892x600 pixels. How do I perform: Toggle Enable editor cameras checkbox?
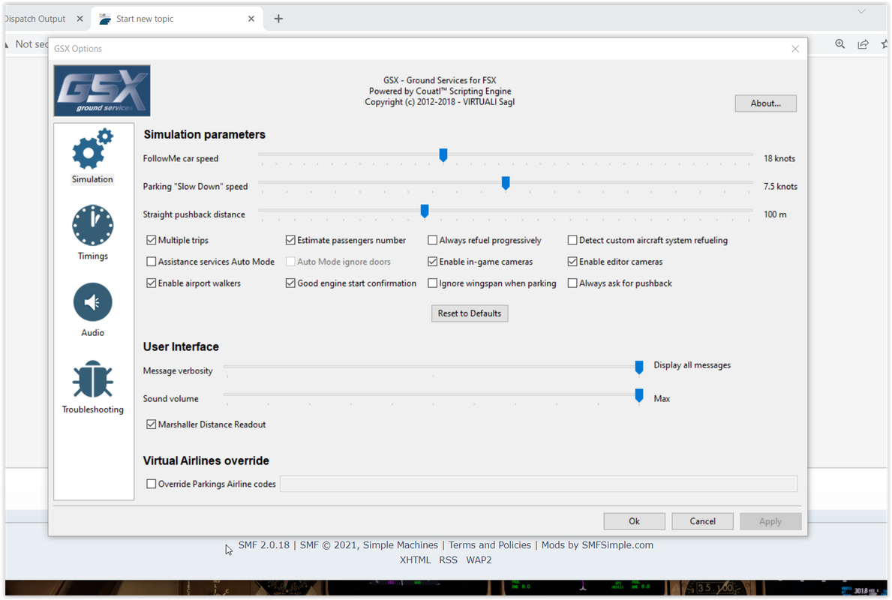(572, 262)
